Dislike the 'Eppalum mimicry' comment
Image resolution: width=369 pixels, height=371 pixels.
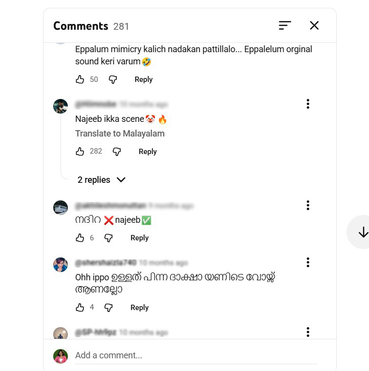[x=113, y=79]
